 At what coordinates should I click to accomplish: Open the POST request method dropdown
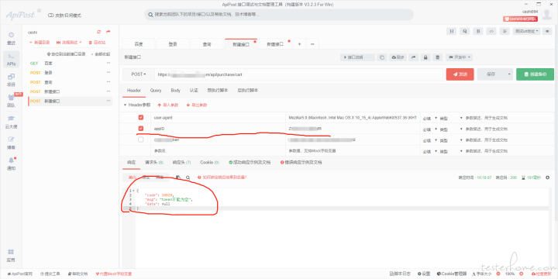tap(139, 74)
